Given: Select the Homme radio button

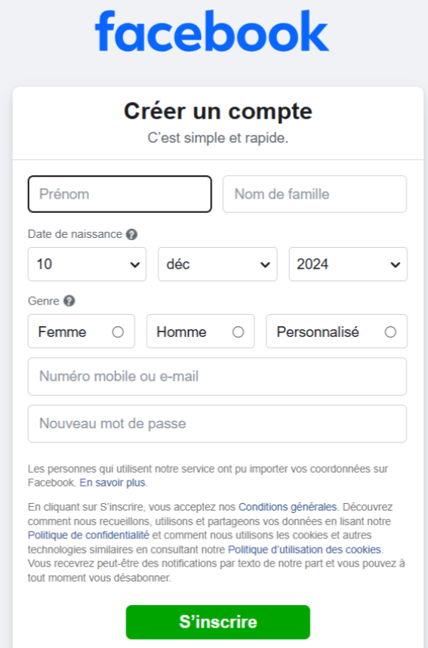Looking at the screenshot, I should tap(238, 332).
